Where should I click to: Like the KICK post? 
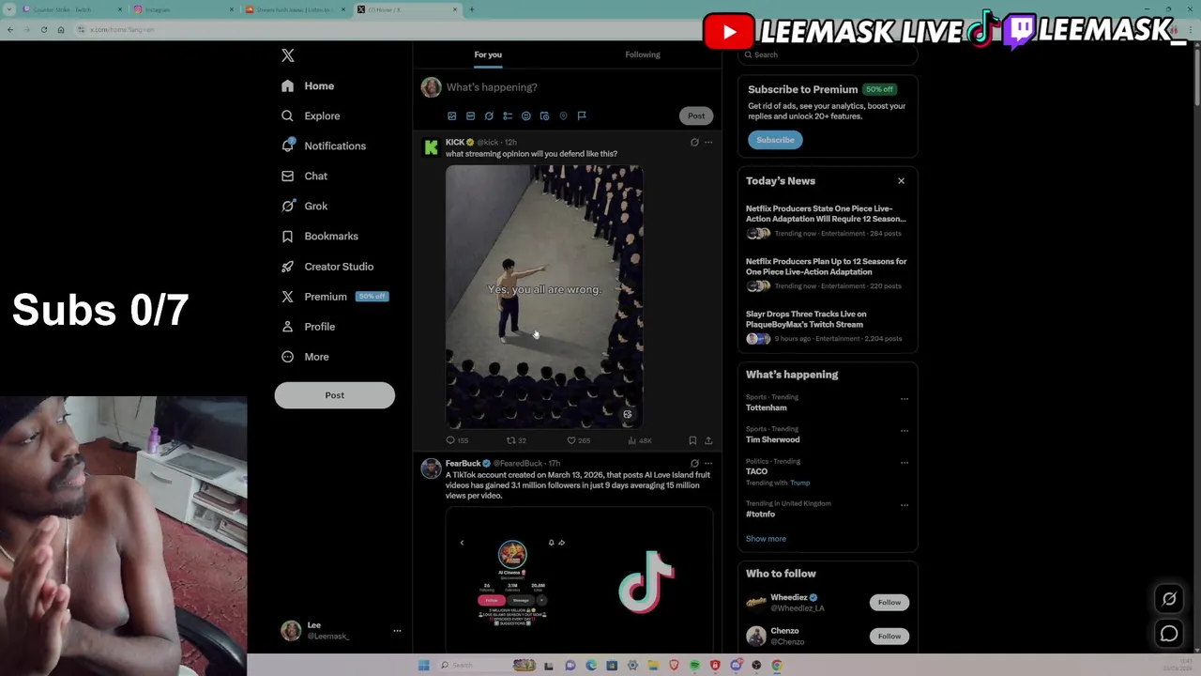tap(578, 440)
